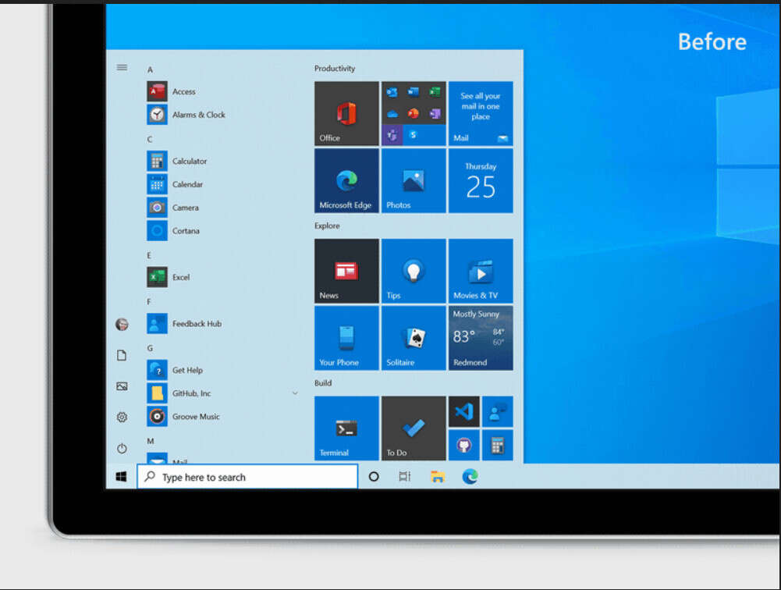
Task: Open the Documents shortcut in sidebar
Action: [x=122, y=355]
